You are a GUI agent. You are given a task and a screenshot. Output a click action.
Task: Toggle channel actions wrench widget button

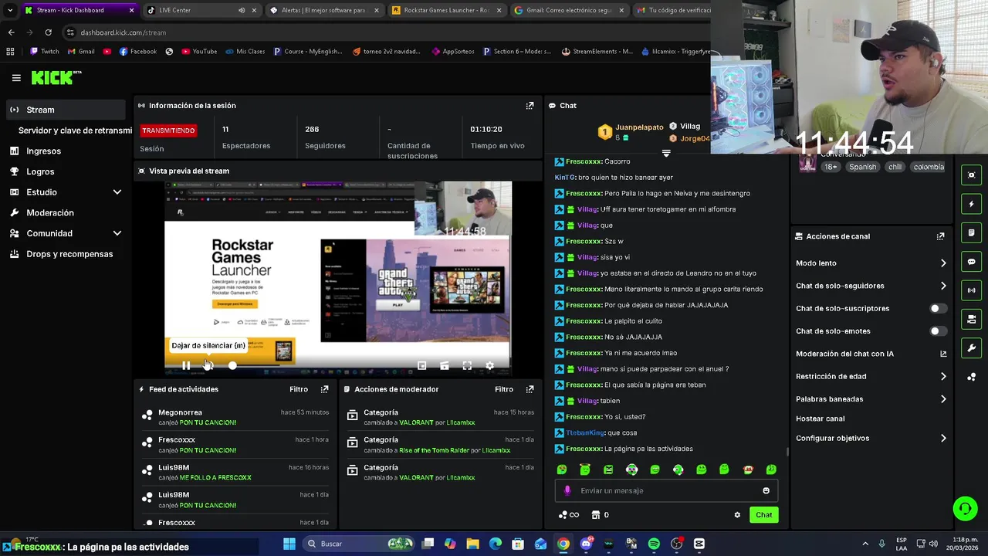[x=972, y=347]
